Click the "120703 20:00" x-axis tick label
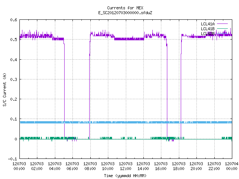Screen dimensions: 239x179 196,166
